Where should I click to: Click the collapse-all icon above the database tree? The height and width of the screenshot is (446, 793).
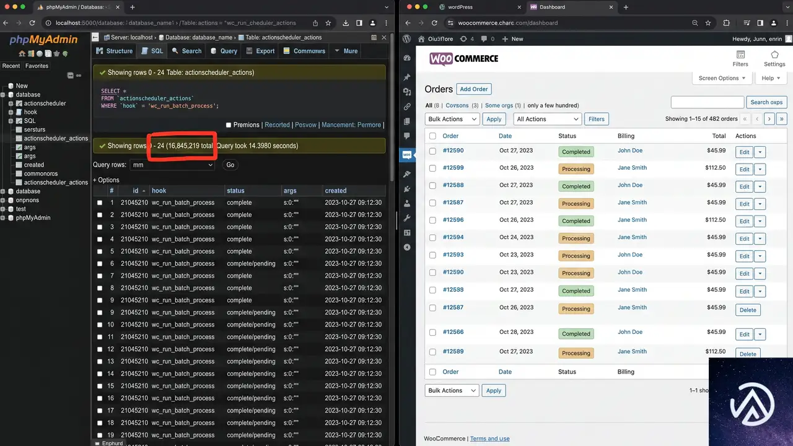point(70,76)
